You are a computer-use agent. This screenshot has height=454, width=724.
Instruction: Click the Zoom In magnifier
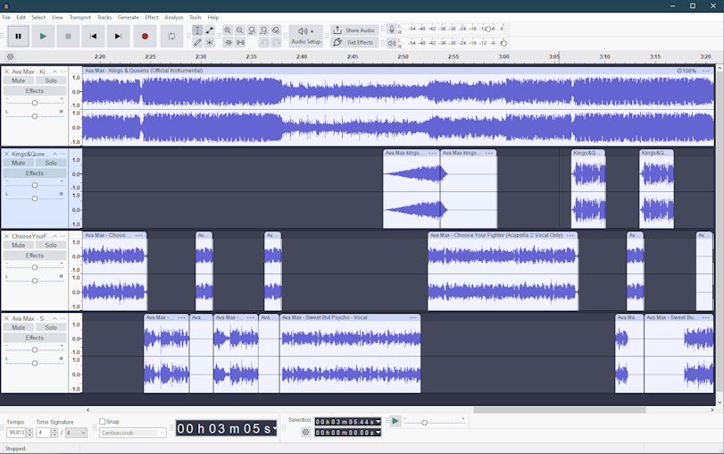[x=228, y=30]
